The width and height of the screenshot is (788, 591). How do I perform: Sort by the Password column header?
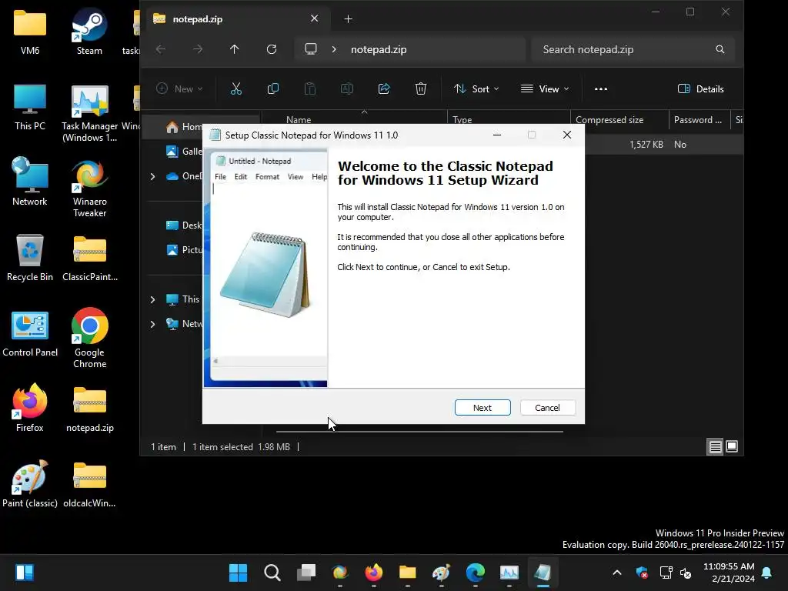tap(699, 119)
